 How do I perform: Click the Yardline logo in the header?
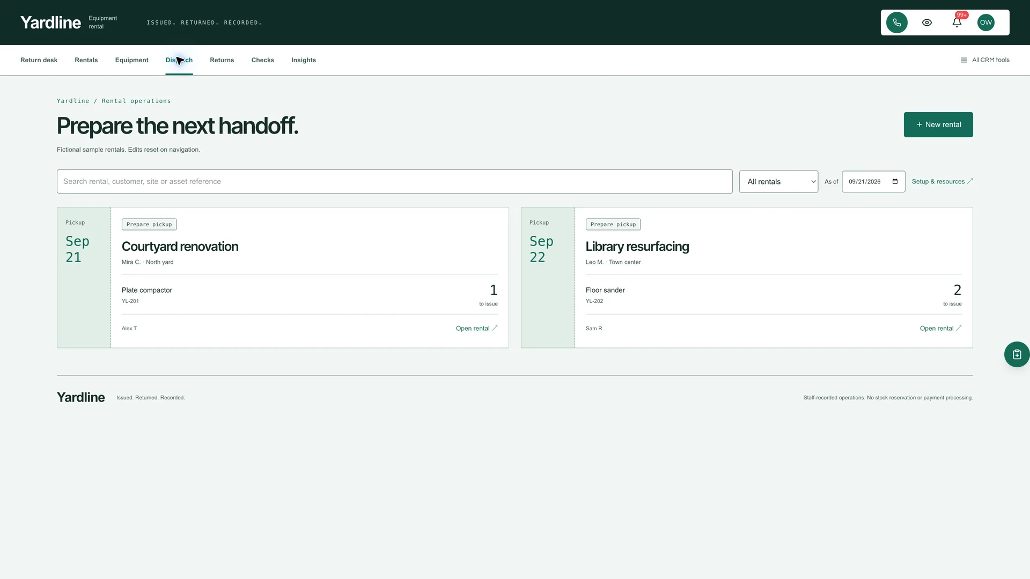50,23
